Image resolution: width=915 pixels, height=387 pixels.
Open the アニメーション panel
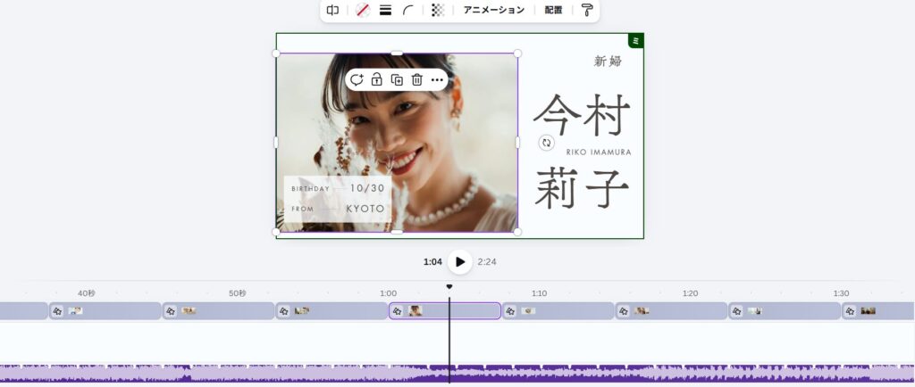point(493,11)
